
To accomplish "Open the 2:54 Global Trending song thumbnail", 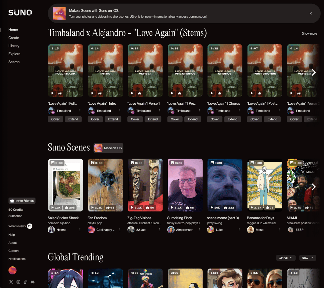I will click(65, 278).
